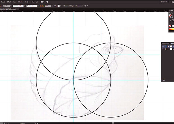Toggle visibility eye of the top layer

point(163,46)
